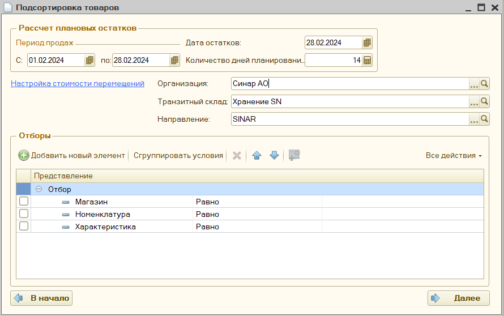The image size is (504, 316).
Task: Click the start date field 01.02.2024
Action: 56,60
